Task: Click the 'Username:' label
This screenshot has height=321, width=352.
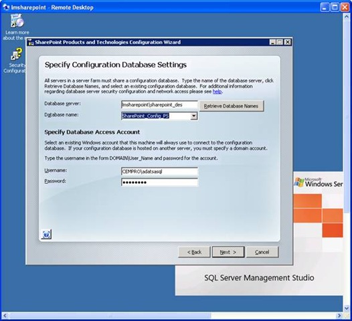Action: (56, 171)
